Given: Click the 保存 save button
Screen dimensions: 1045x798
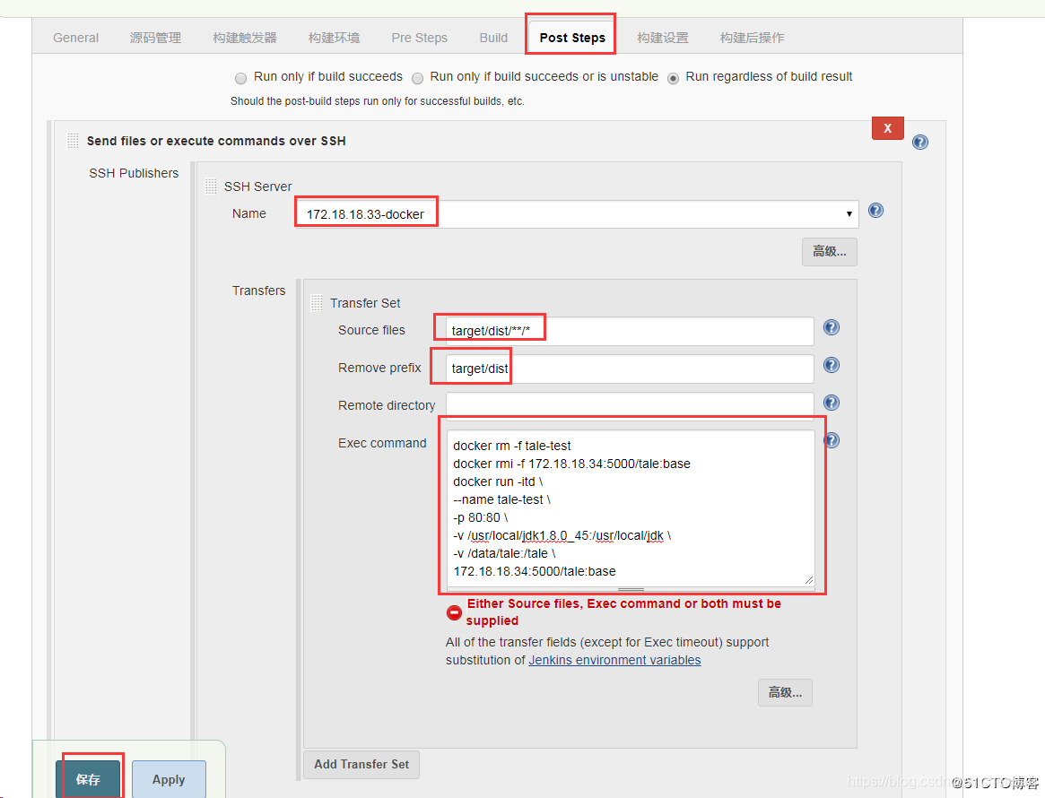Looking at the screenshot, I should coord(88,779).
